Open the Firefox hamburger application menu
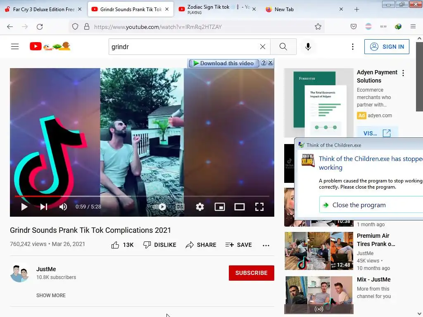This screenshot has height=317, width=423. pyautogui.click(x=413, y=26)
